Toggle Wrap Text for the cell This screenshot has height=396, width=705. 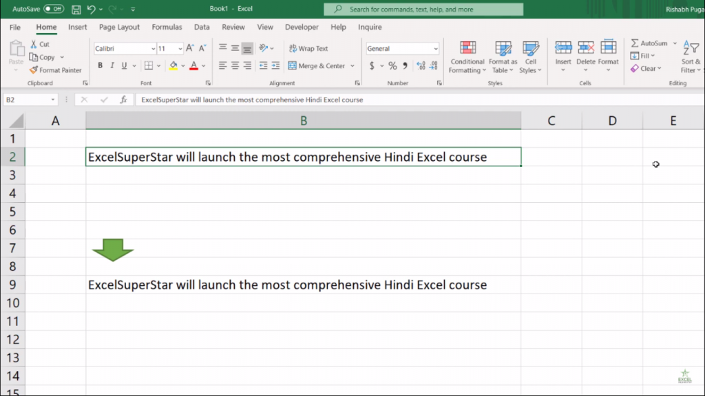(308, 49)
